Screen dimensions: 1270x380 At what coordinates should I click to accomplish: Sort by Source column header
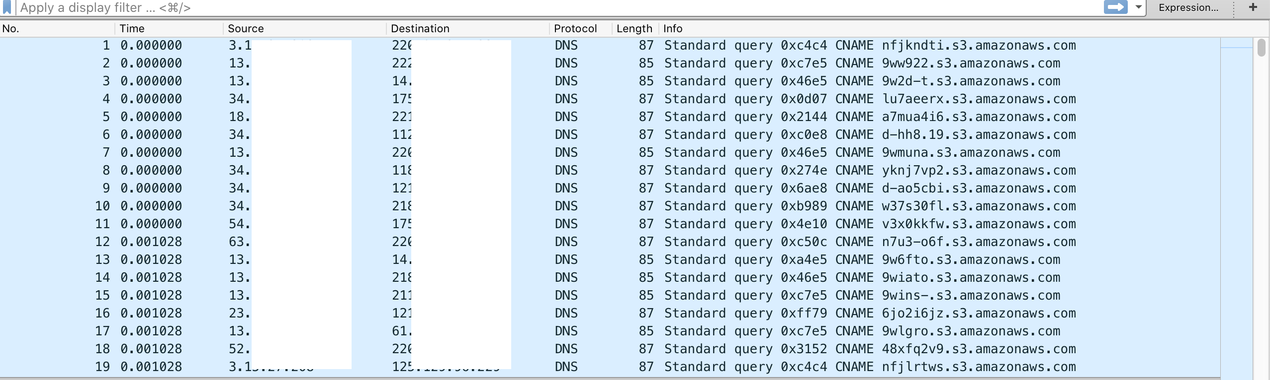[x=305, y=28]
